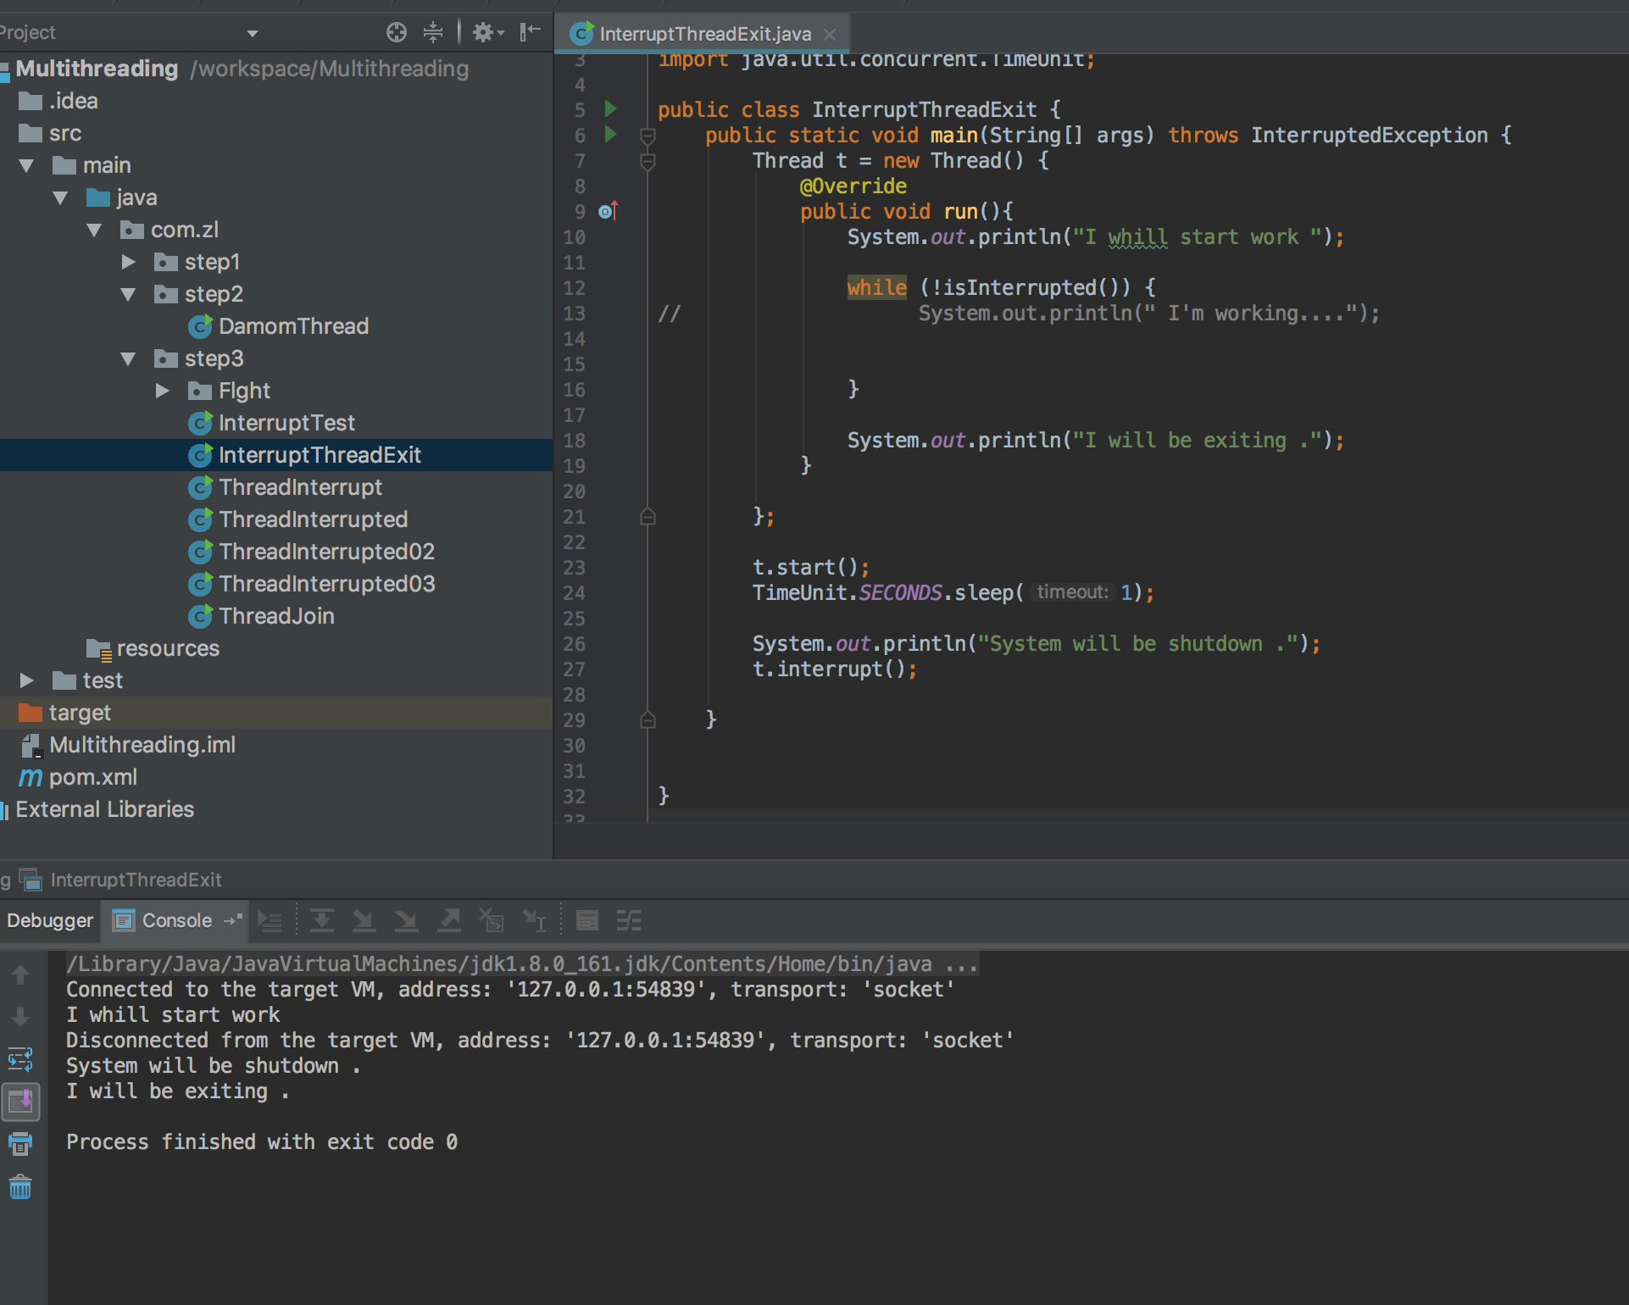Toggle Scroll to the End in console
This screenshot has width=1629, height=1305.
(20, 1102)
